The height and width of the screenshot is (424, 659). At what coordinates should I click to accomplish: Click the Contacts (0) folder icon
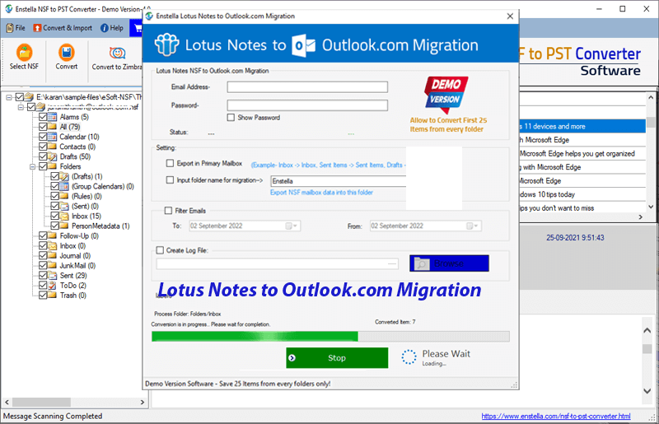click(52, 147)
